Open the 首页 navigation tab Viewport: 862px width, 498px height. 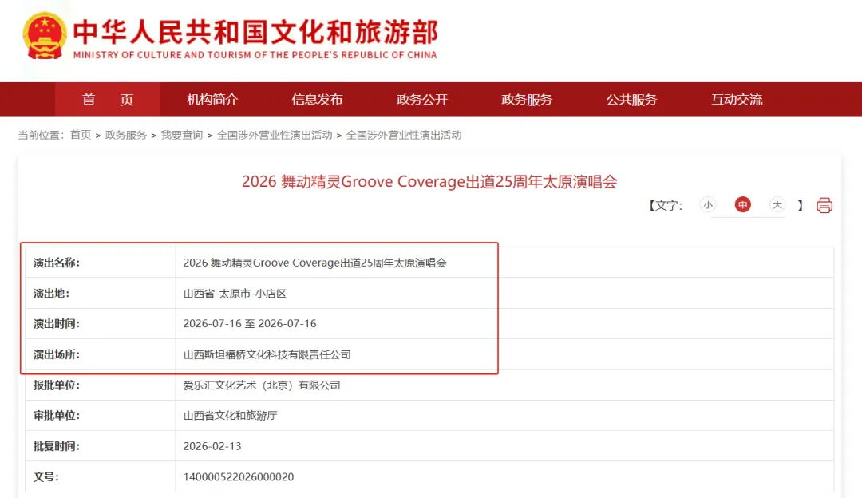click(x=108, y=100)
